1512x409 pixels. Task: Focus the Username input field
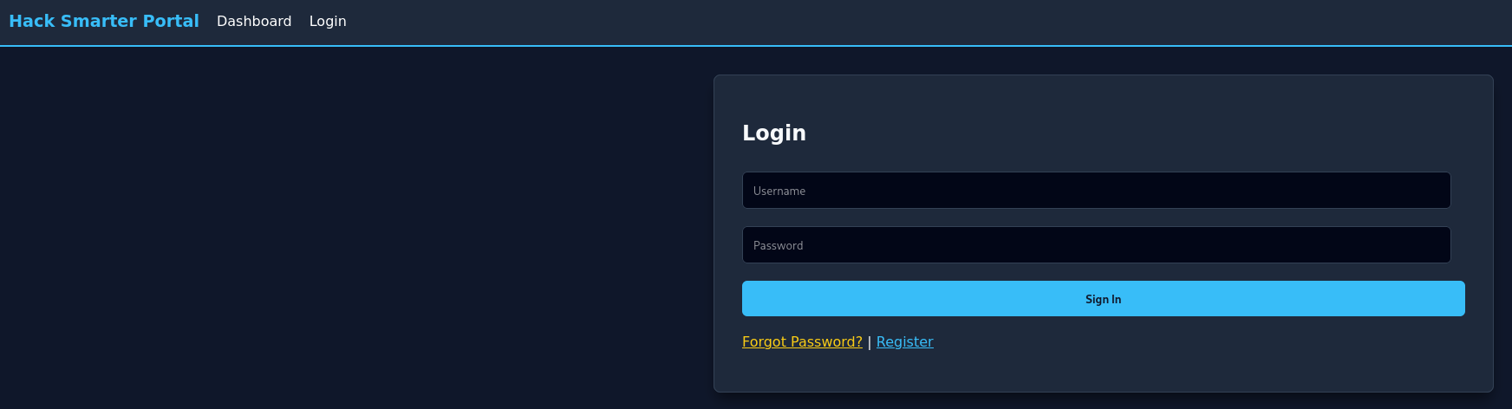1096,191
